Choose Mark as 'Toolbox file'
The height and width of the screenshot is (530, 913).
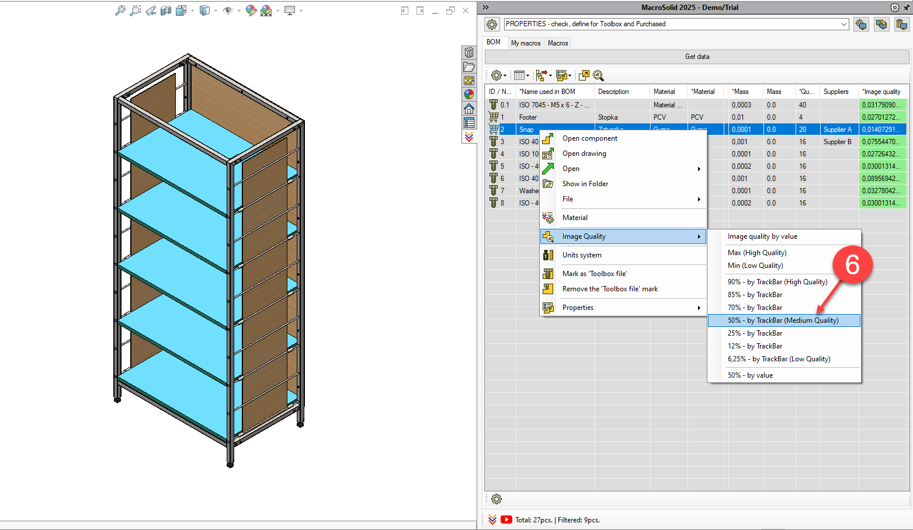pyautogui.click(x=623, y=274)
